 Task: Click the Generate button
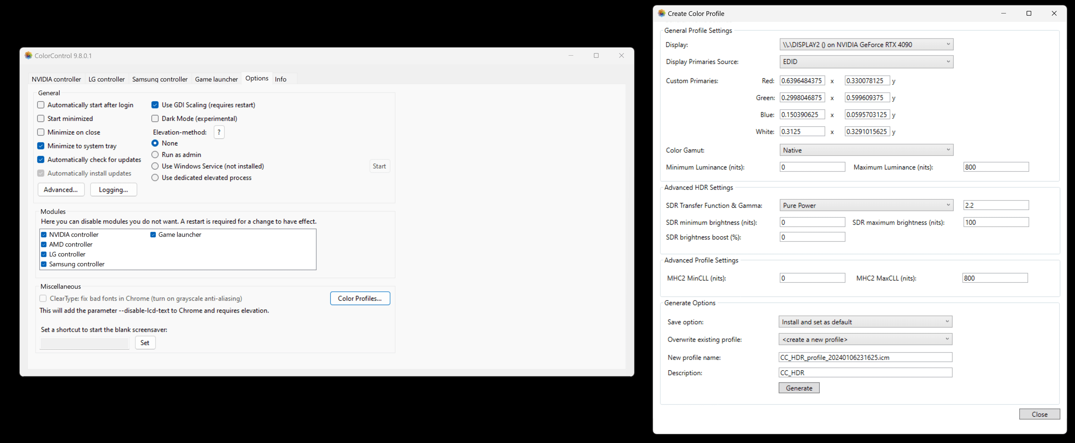pyautogui.click(x=799, y=388)
